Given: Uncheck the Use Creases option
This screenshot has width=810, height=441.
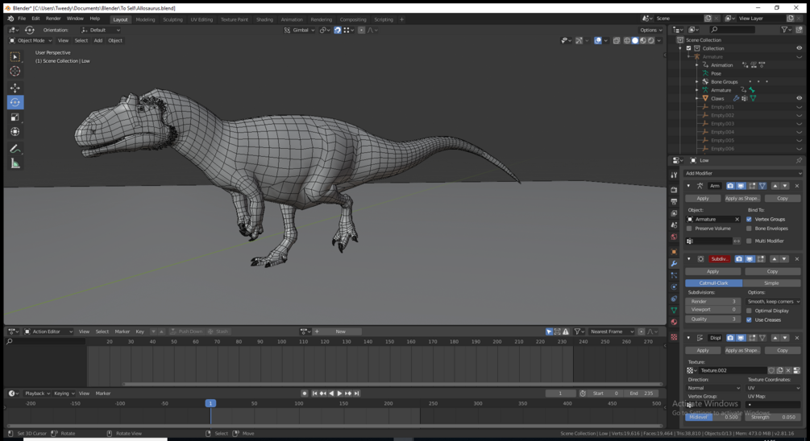Looking at the screenshot, I should [750, 319].
